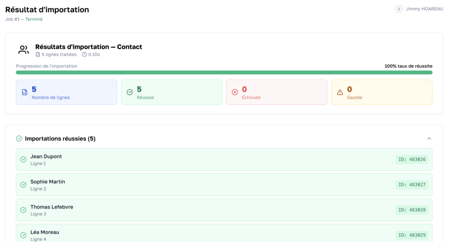The image size is (449, 242).
Task: Click the lines-processed document icon
Action: point(38,55)
